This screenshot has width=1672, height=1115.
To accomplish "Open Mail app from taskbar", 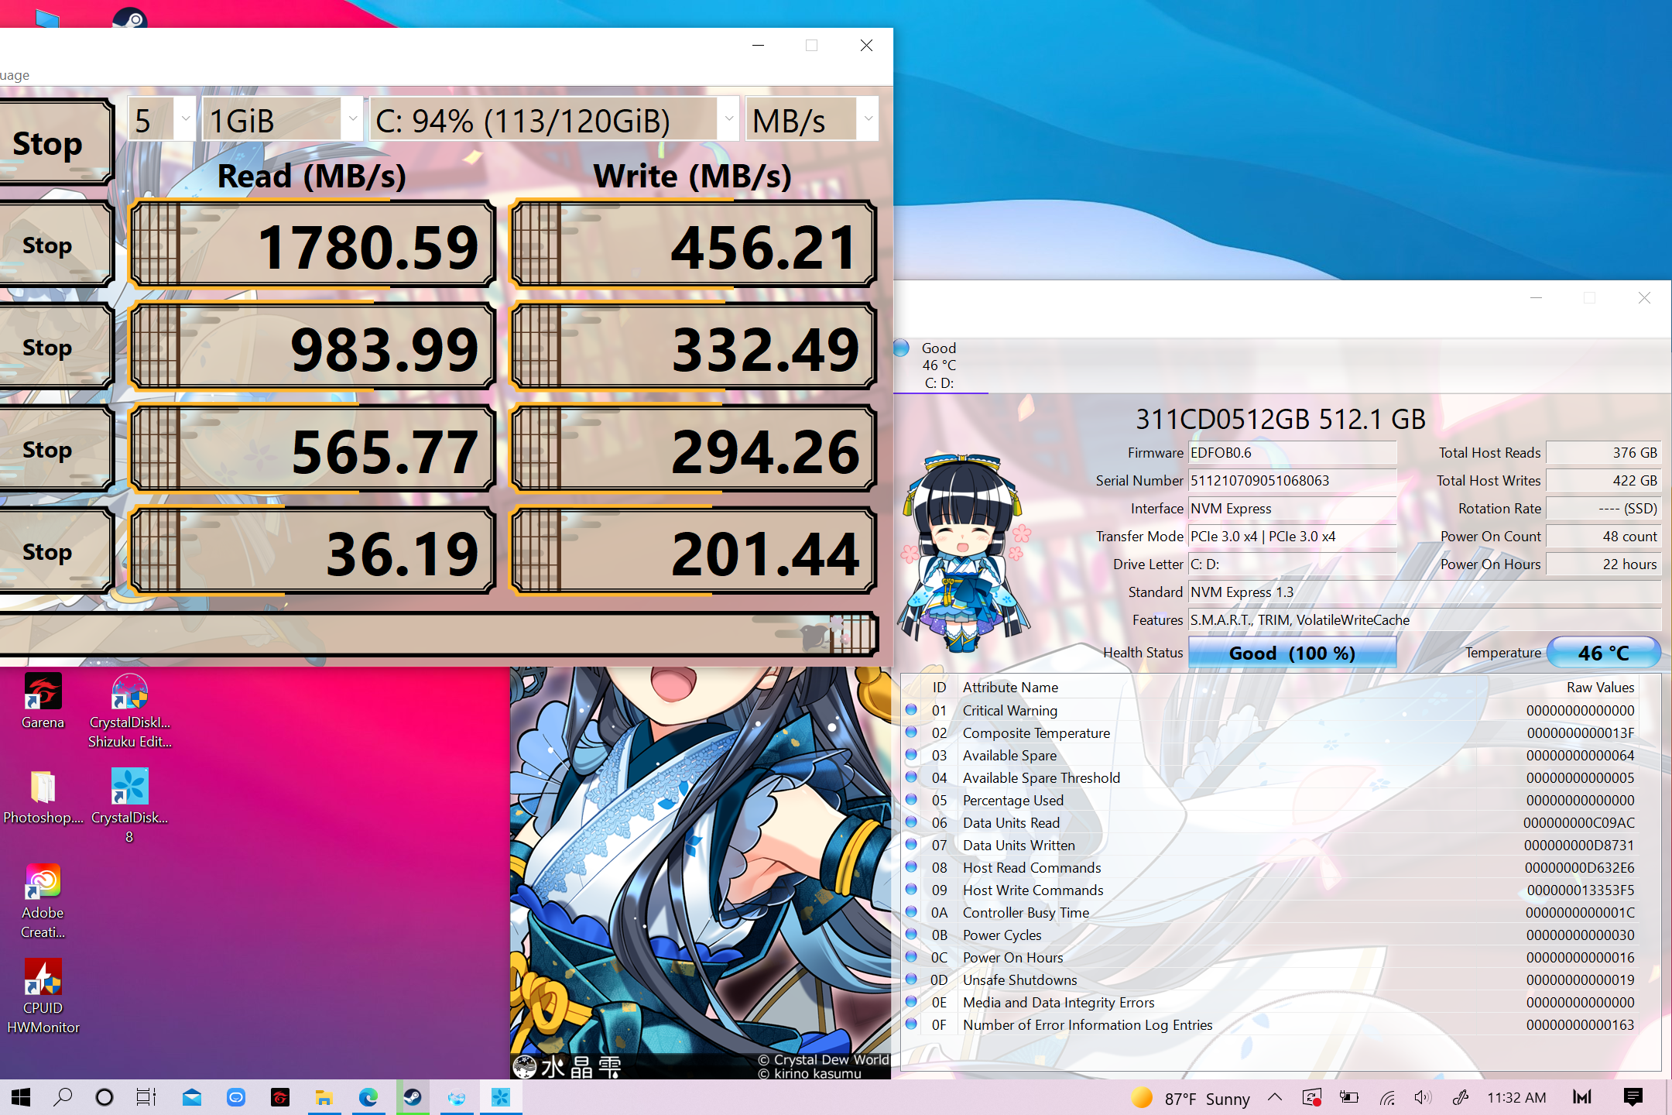I will point(192,1097).
